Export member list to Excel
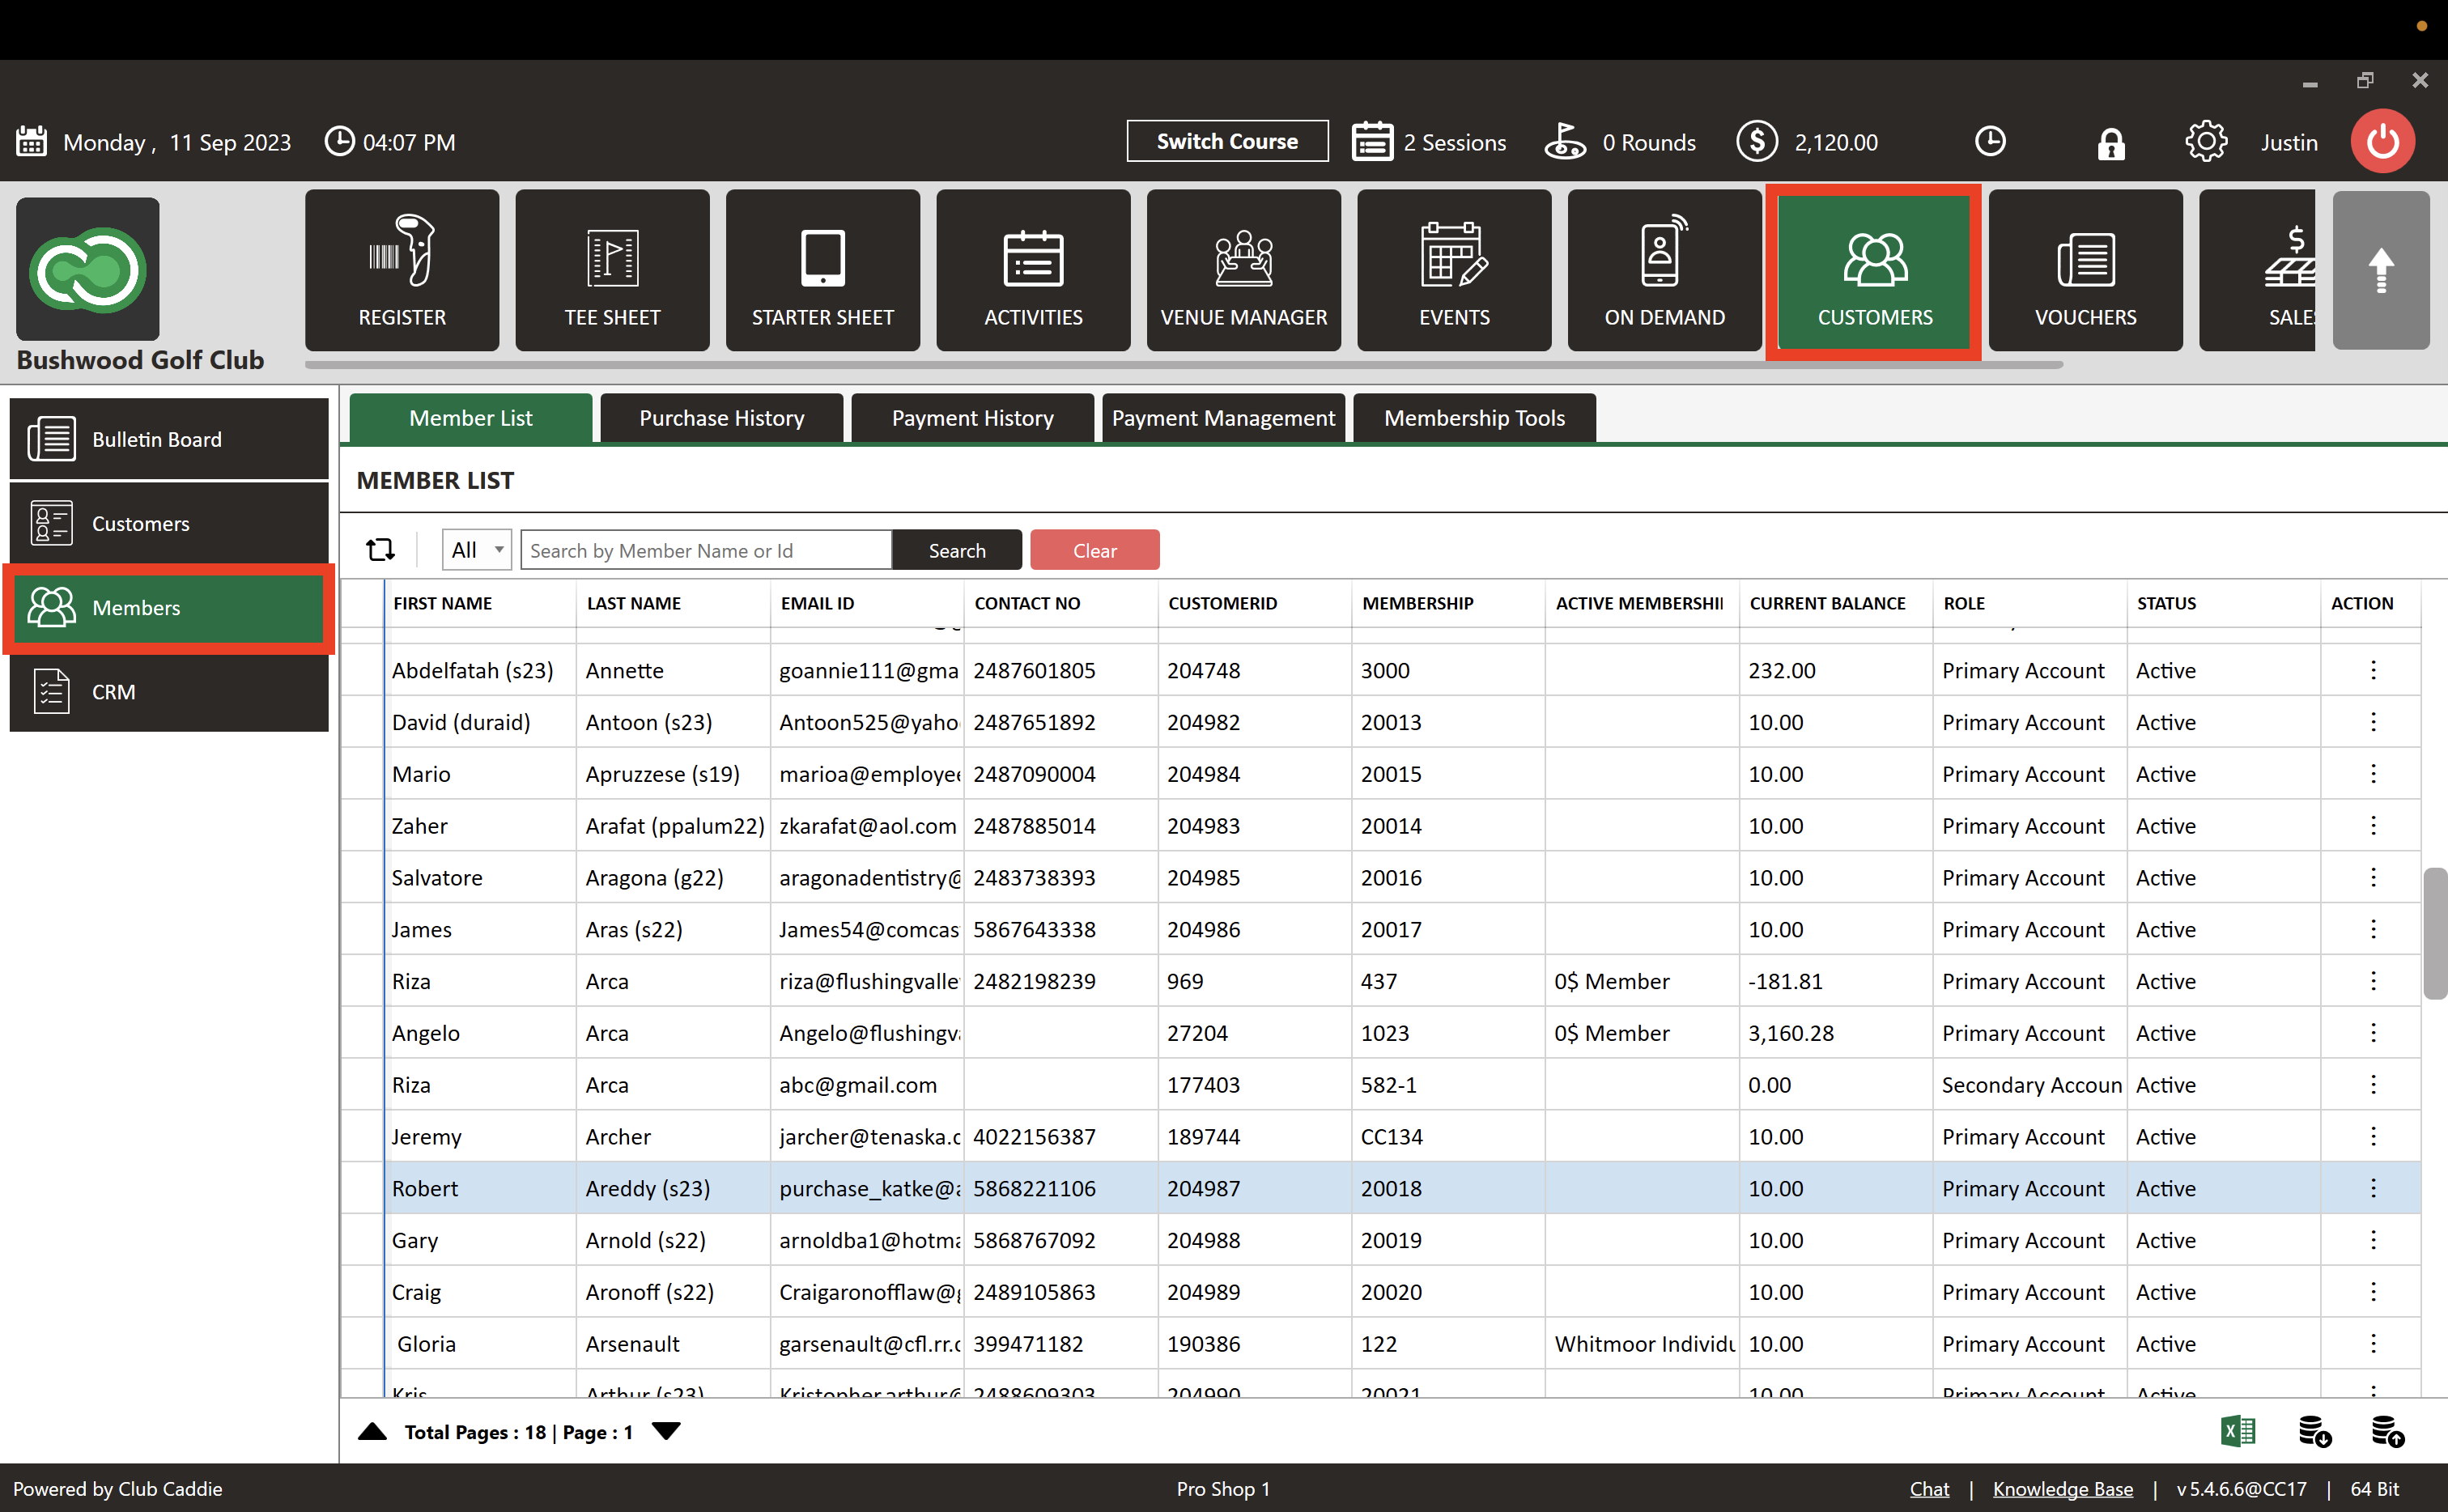 tap(2237, 1431)
